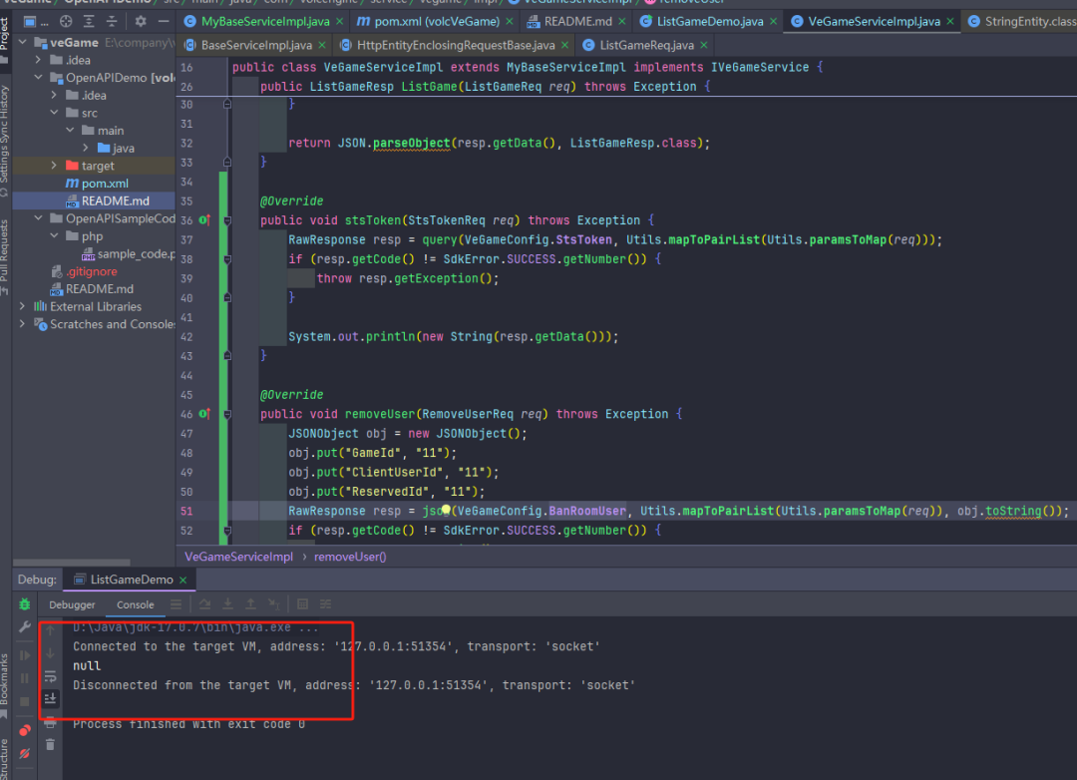Toggle mute breakpoints icon

click(x=25, y=753)
